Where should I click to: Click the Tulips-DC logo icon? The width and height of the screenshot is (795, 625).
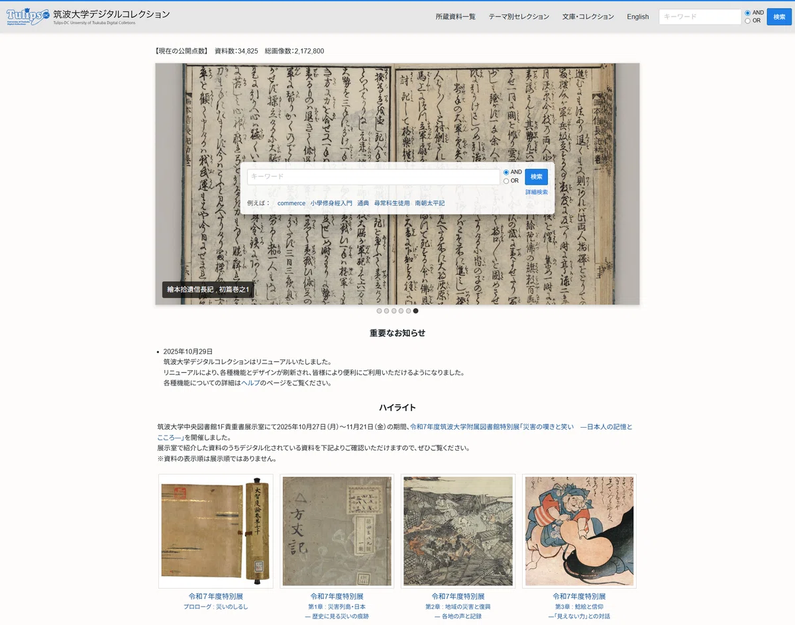point(28,17)
